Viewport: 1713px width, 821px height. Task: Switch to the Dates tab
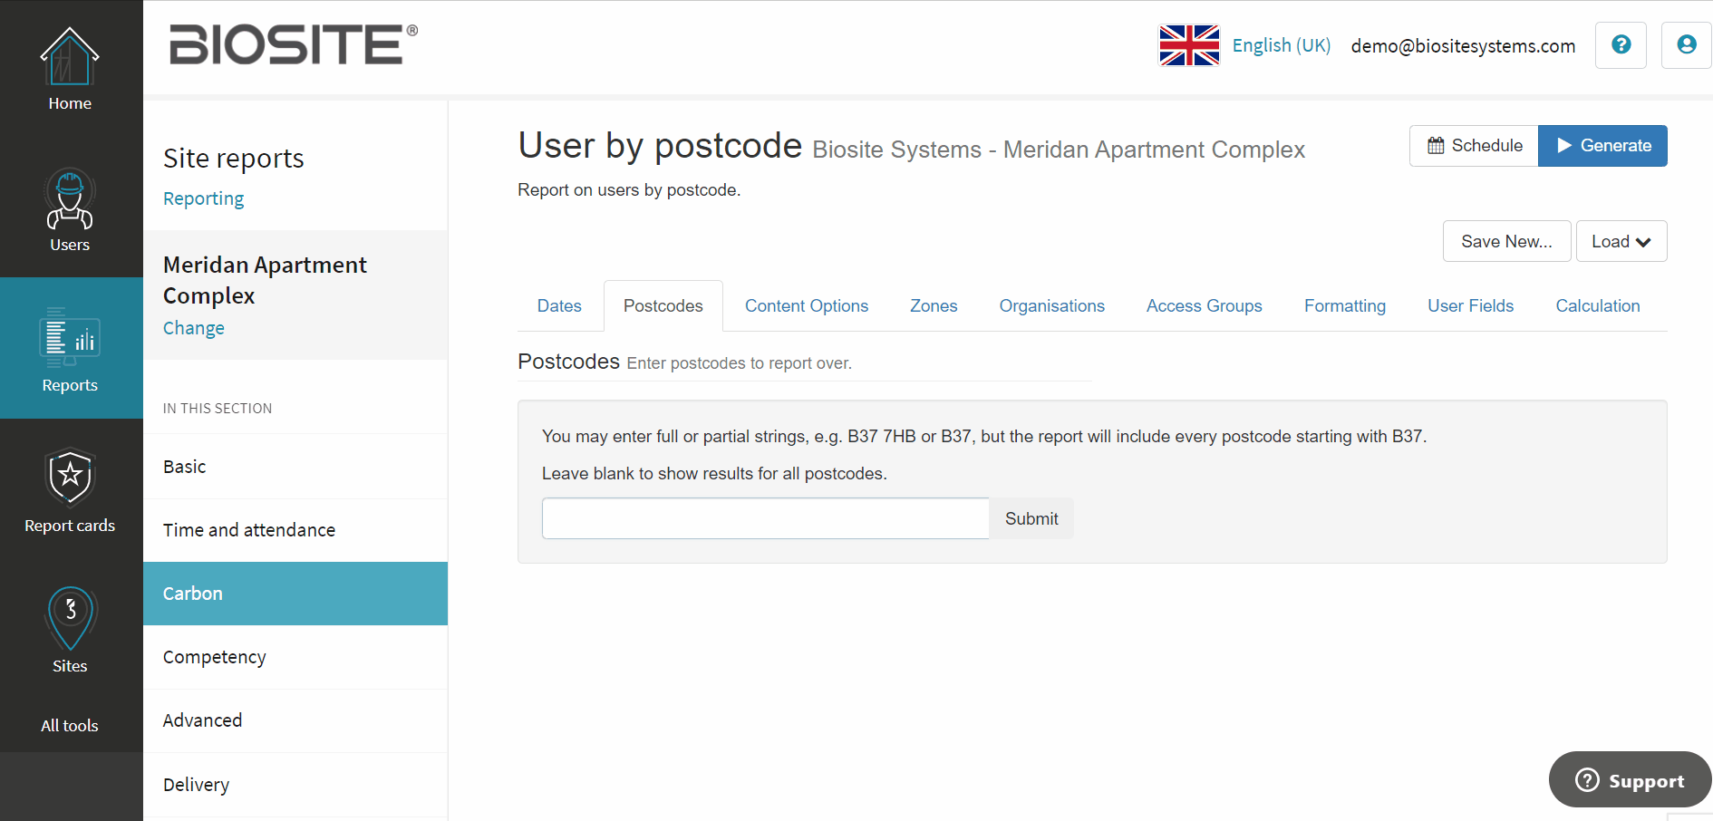click(x=559, y=306)
